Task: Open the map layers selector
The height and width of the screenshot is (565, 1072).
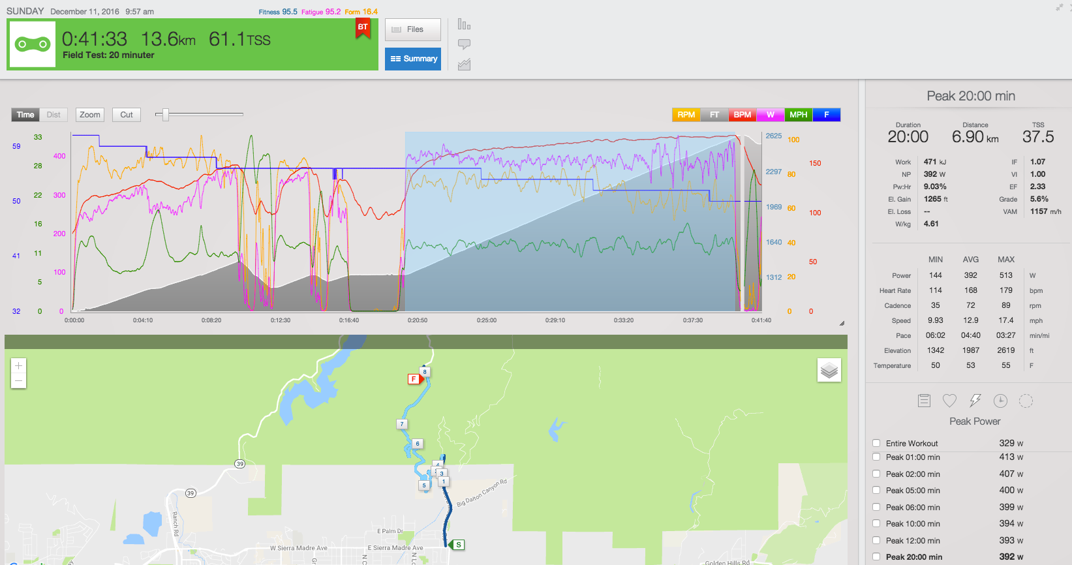Action: tap(829, 371)
